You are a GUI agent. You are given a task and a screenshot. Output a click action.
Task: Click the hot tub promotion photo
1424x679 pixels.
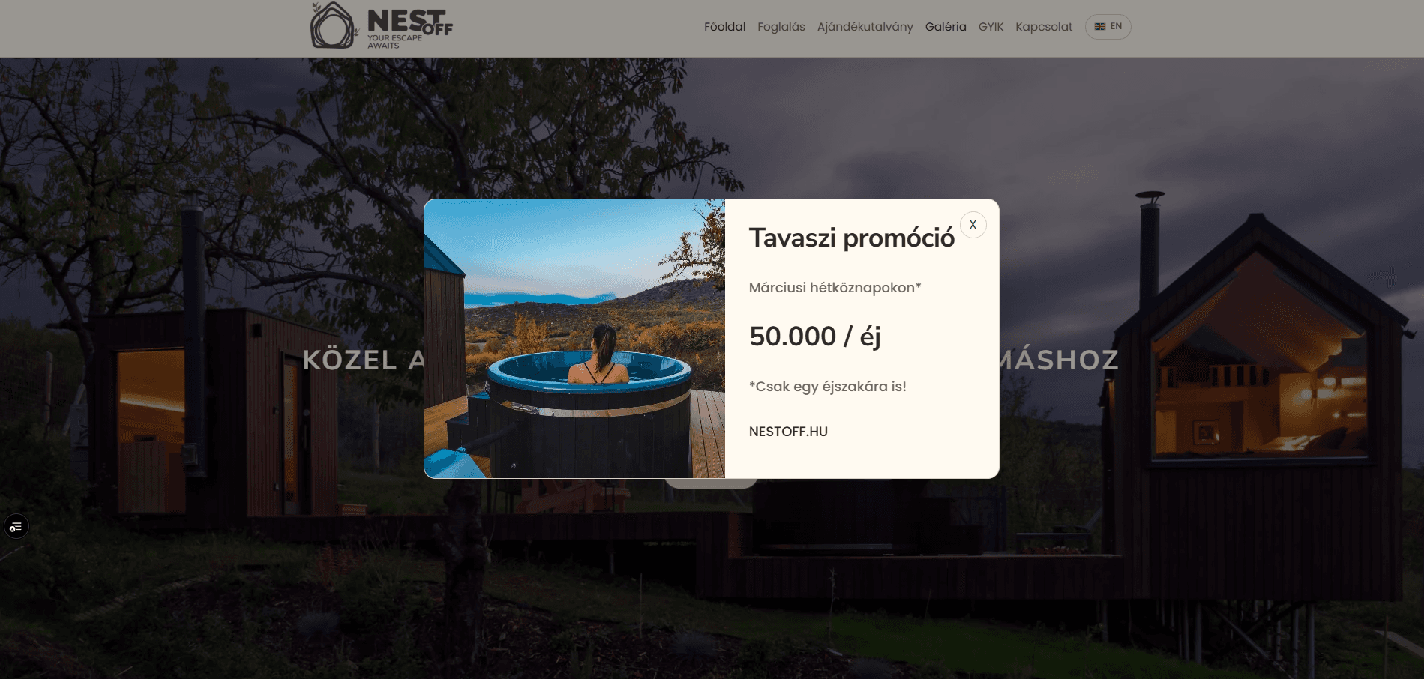pyautogui.click(x=574, y=339)
